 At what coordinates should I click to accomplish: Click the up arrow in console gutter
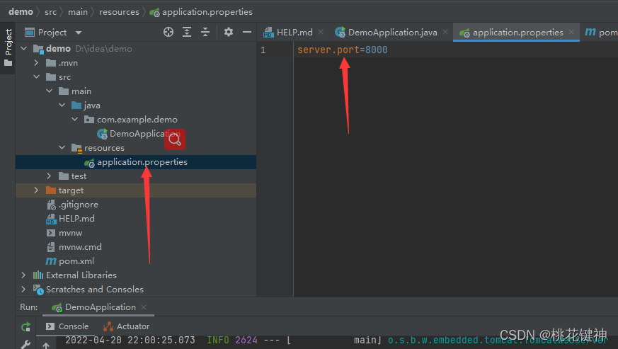point(46,345)
